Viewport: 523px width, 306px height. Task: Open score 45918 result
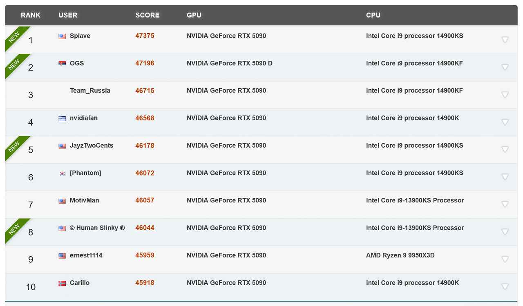click(x=145, y=283)
